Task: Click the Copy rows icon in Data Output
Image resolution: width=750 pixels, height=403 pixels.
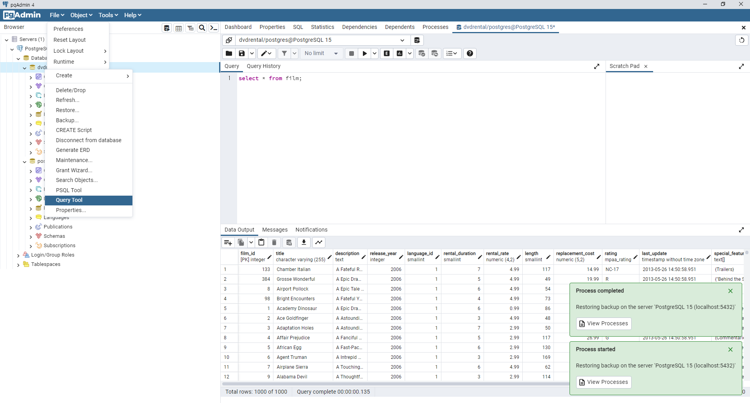Action: click(241, 243)
